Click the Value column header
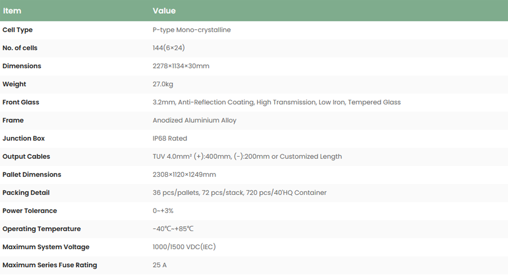The height and width of the screenshot is (275, 508). pos(164,11)
